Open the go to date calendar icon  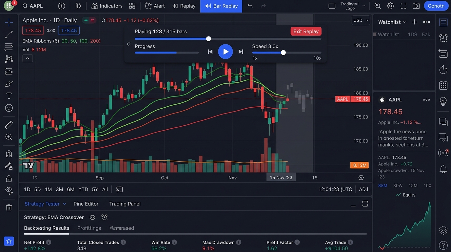point(119,189)
